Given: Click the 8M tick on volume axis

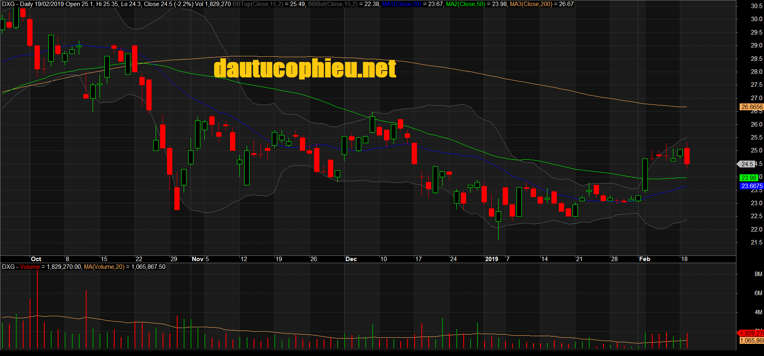Looking at the screenshot, I should (x=758, y=274).
